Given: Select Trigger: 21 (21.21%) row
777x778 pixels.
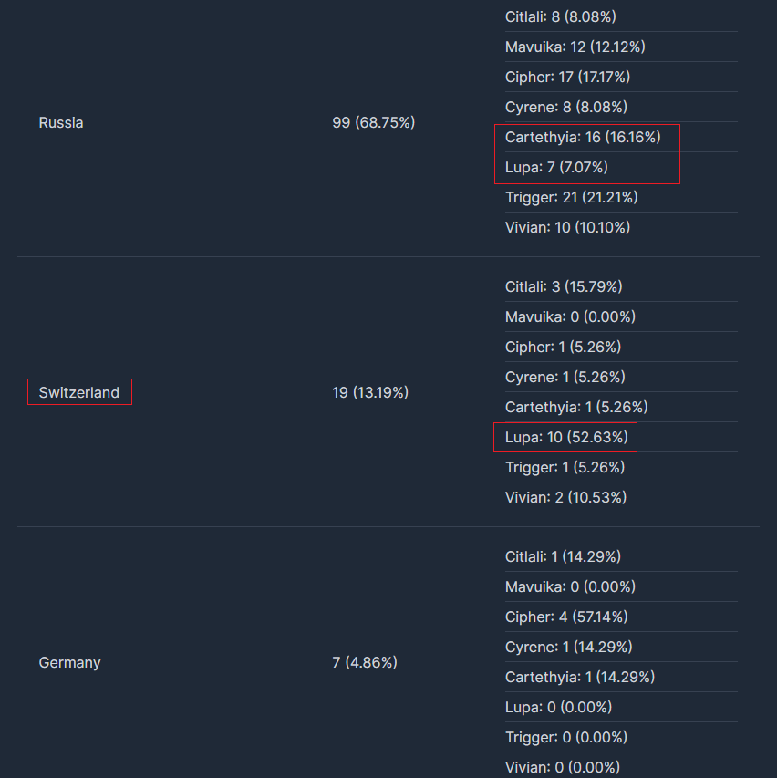Looking at the screenshot, I should (x=572, y=197).
